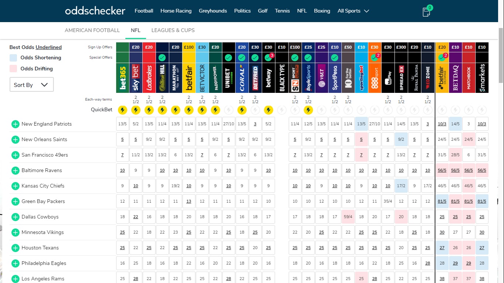The height and width of the screenshot is (283, 504).
Task: Click the Marathon Bet bookmaker logo
Action: [x=176, y=78]
